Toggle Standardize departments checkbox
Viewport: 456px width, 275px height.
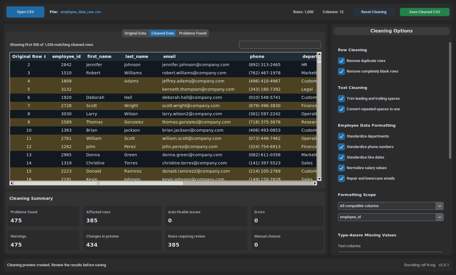click(341, 136)
